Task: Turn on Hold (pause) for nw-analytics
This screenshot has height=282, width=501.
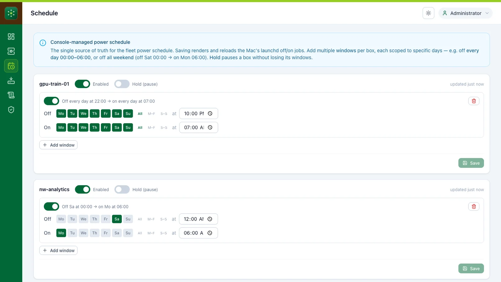Action: 122,190
